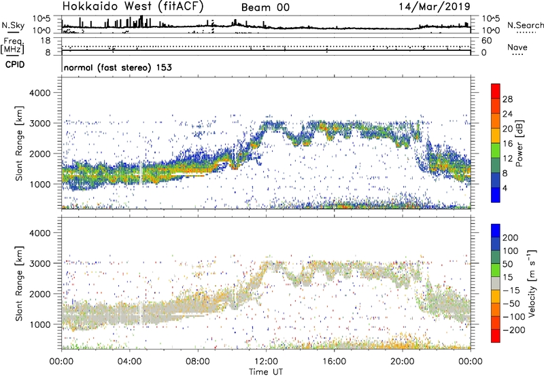The image size is (544, 376).
Task: Click the 'Hokkaido West (fitACF)' plot title
Action: (x=133, y=7)
